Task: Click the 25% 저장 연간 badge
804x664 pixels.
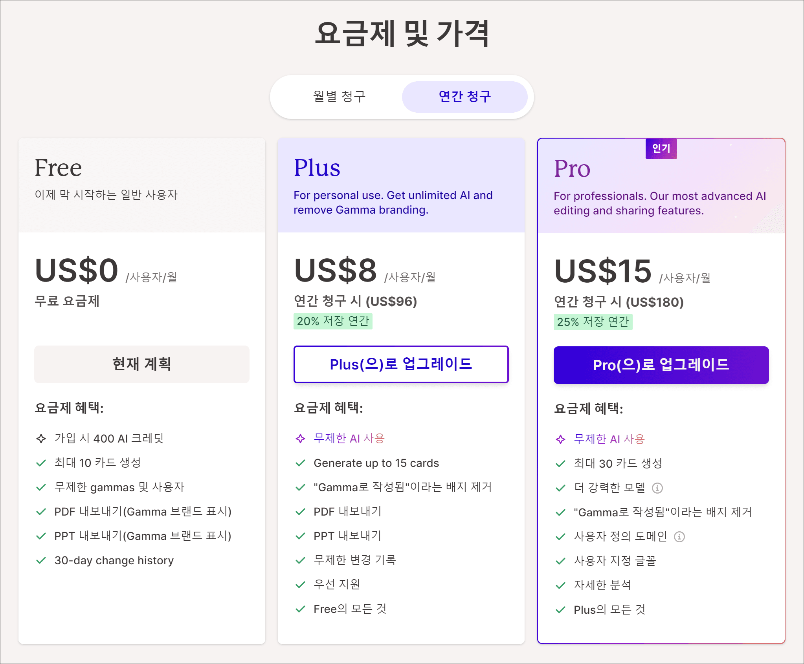Action: pos(593,322)
